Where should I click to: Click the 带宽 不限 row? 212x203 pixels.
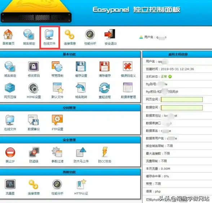tap(177, 184)
